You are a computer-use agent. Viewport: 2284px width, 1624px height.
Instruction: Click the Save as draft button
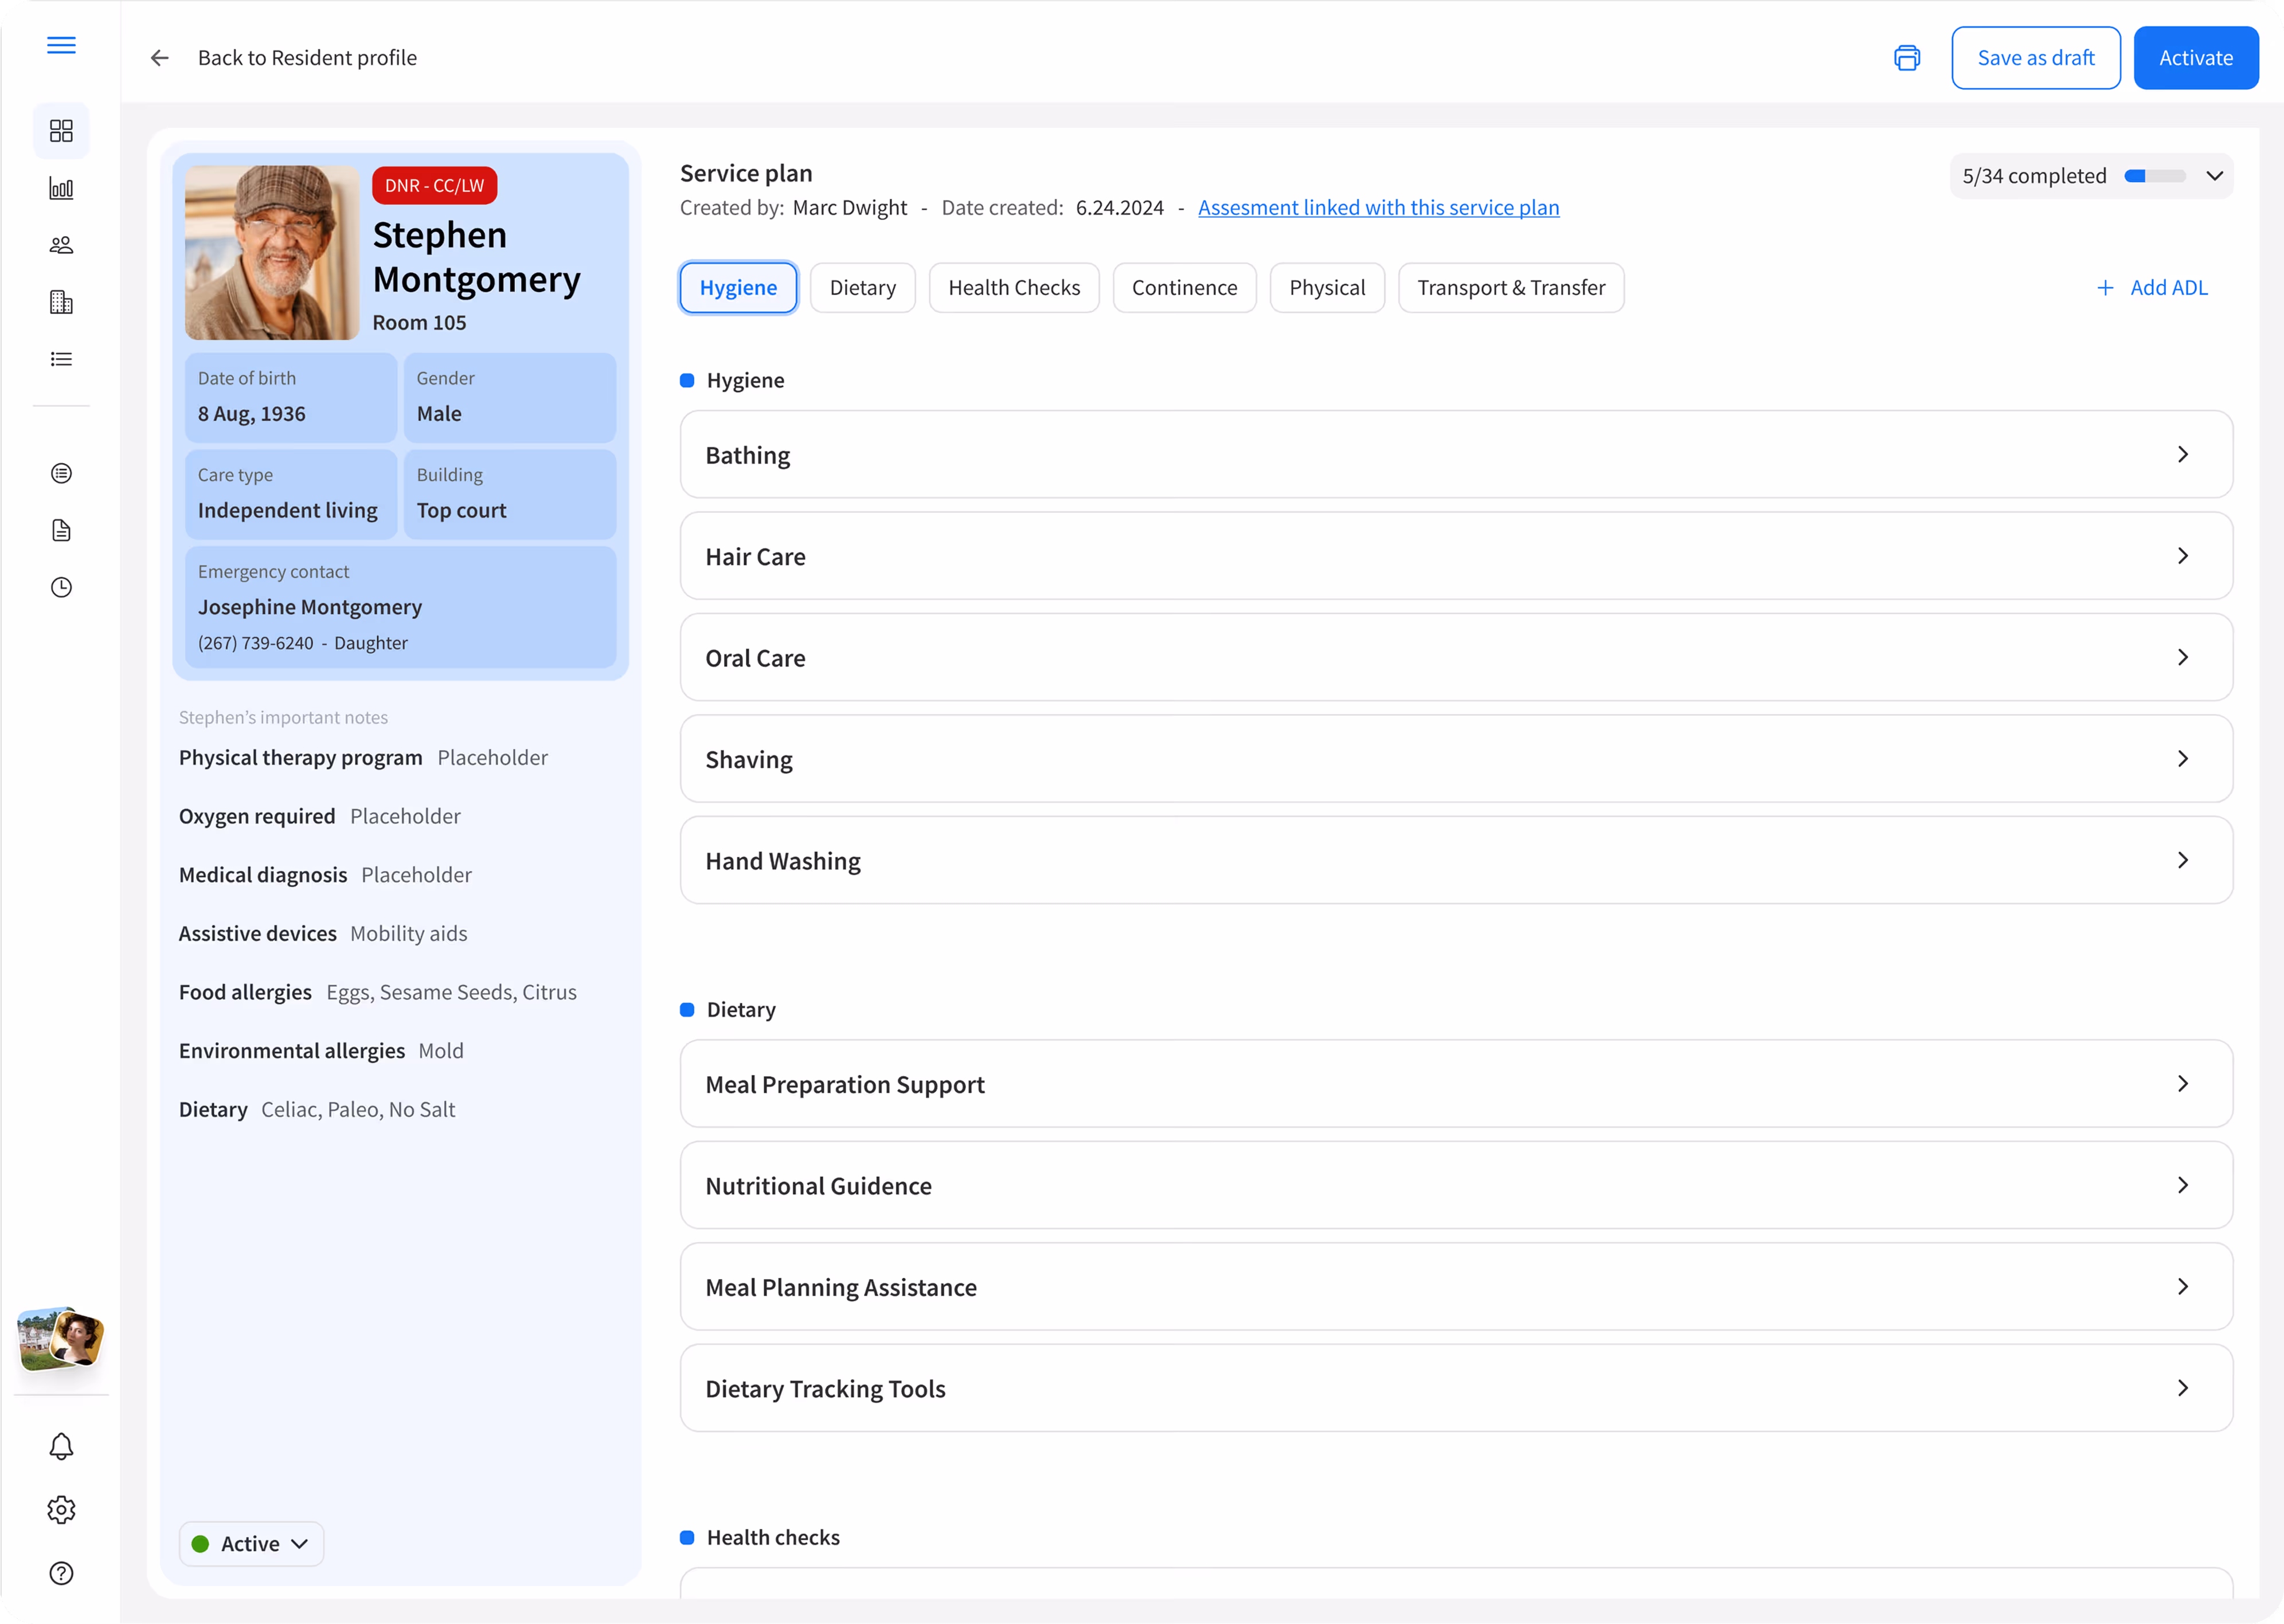click(x=2036, y=58)
